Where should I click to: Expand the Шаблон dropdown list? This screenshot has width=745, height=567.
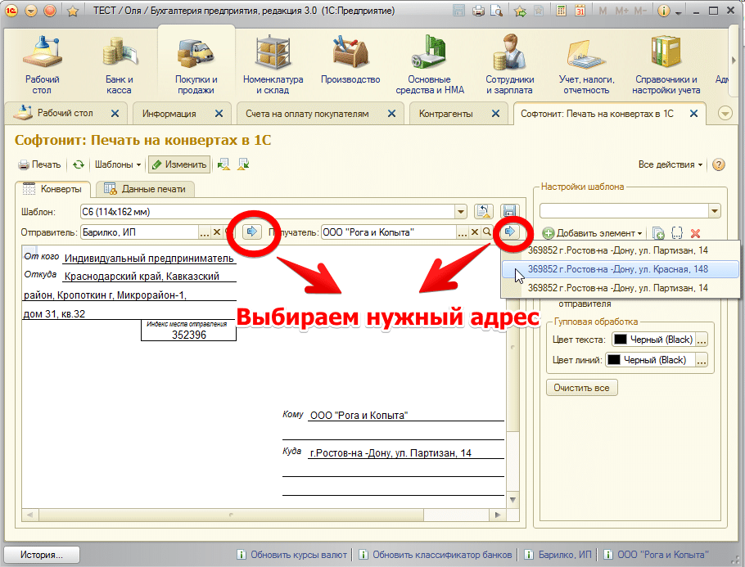point(461,211)
